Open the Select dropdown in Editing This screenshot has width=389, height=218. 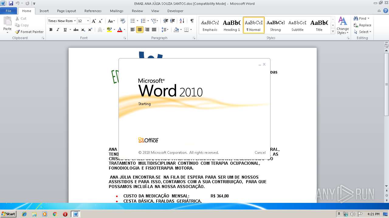[363, 32]
